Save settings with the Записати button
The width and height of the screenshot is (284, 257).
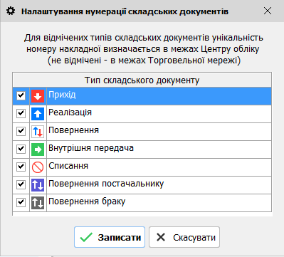[x=110, y=237]
